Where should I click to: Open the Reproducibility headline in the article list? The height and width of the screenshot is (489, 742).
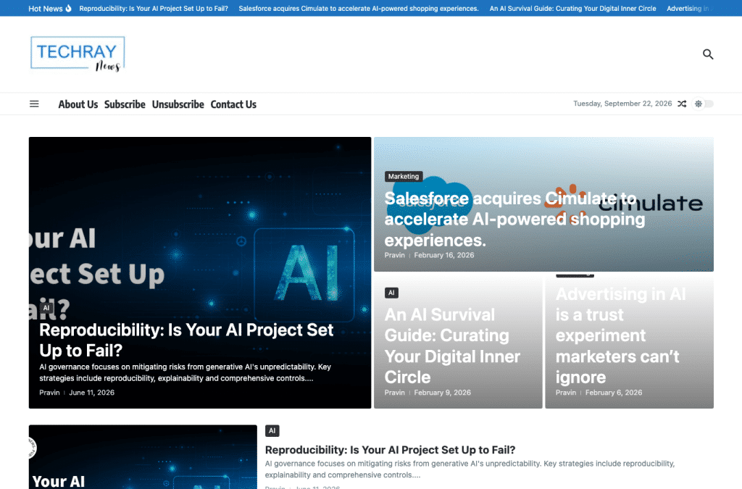click(x=391, y=450)
